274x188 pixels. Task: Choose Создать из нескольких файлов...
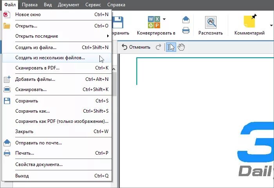pos(57,58)
